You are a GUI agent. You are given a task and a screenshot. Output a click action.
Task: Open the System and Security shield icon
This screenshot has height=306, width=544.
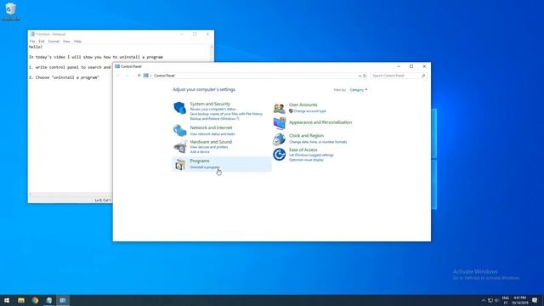point(179,108)
